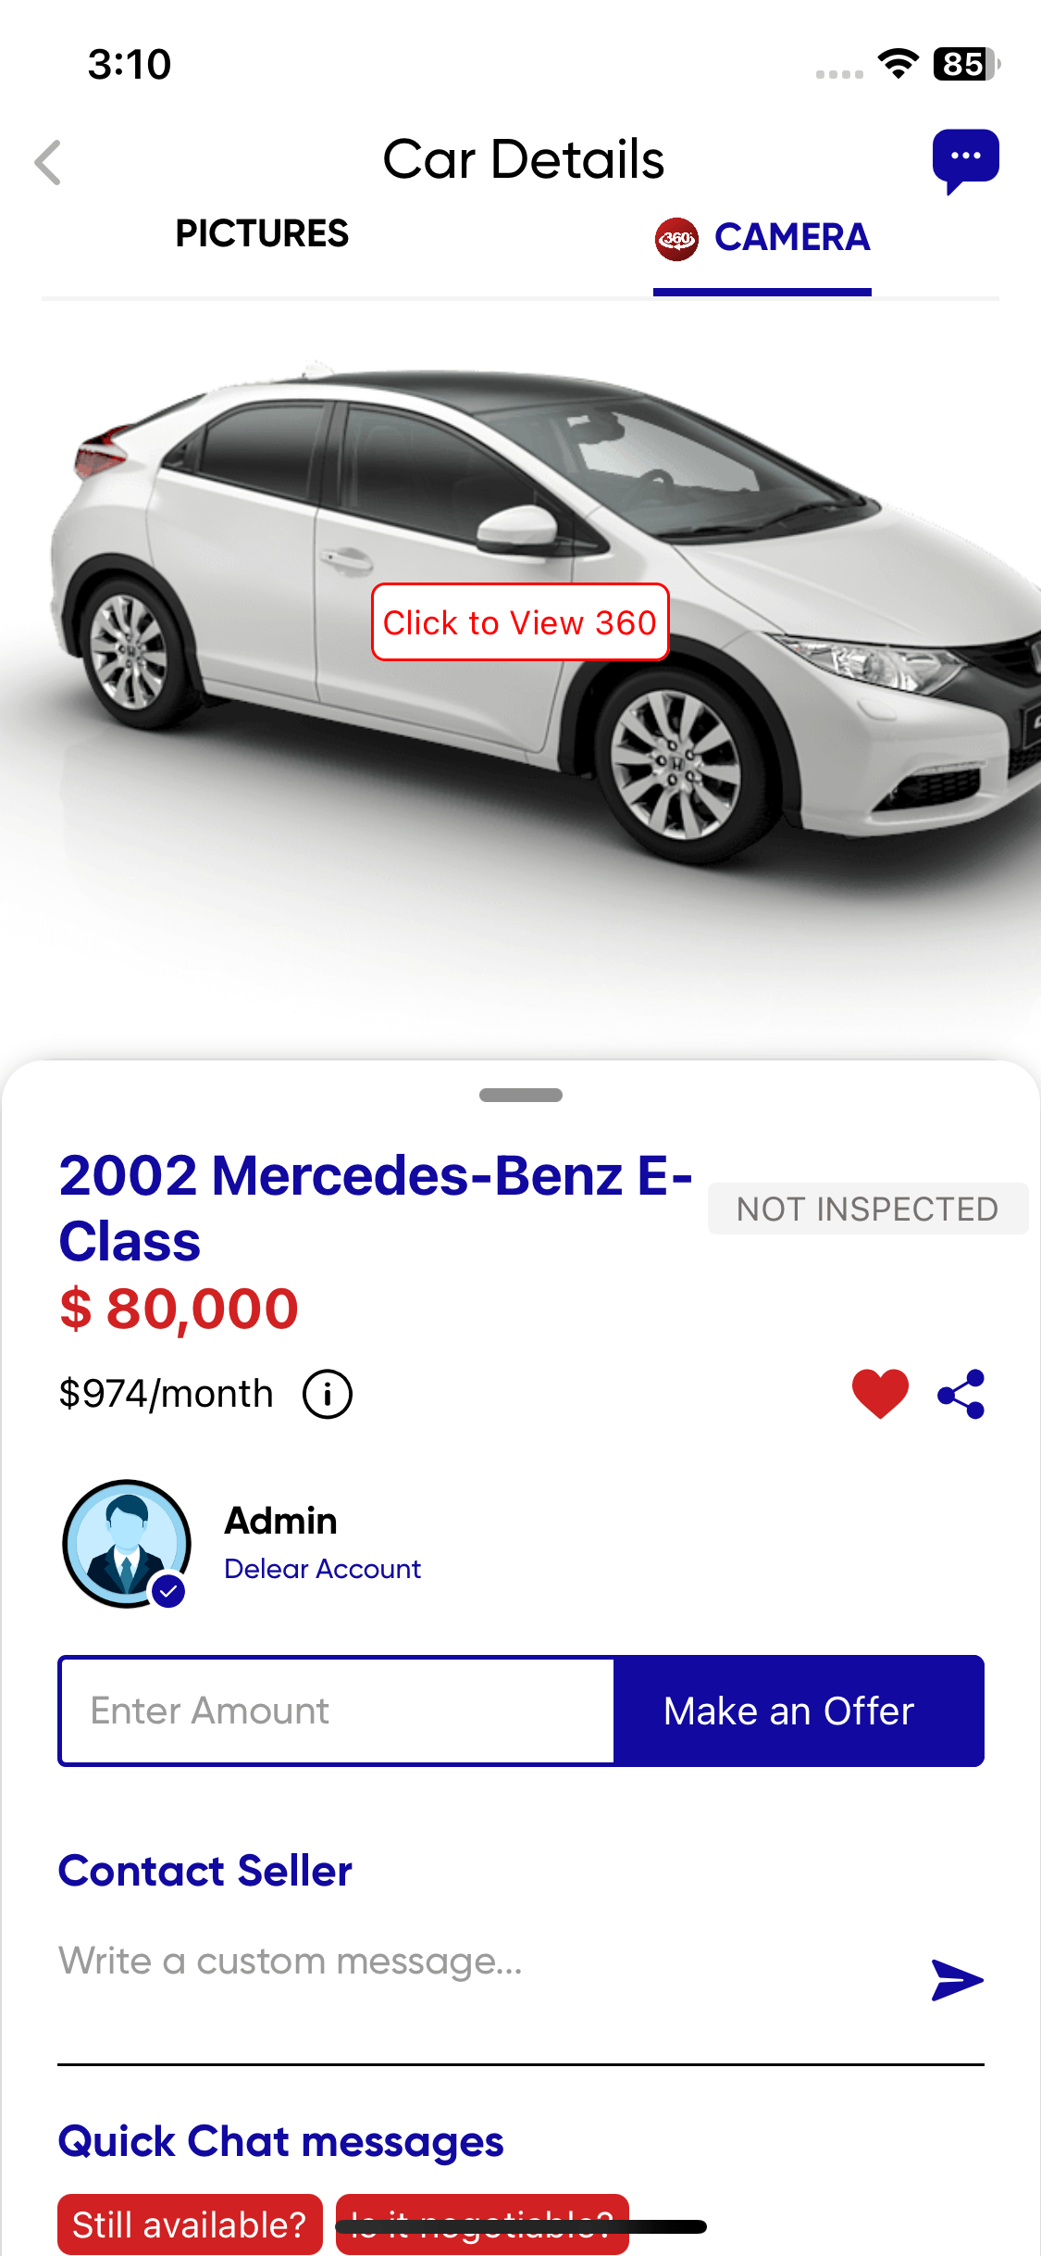Choose Is it negotiable? quick message
The height and width of the screenshot is (2256, 1041).
click(482, 2224)
